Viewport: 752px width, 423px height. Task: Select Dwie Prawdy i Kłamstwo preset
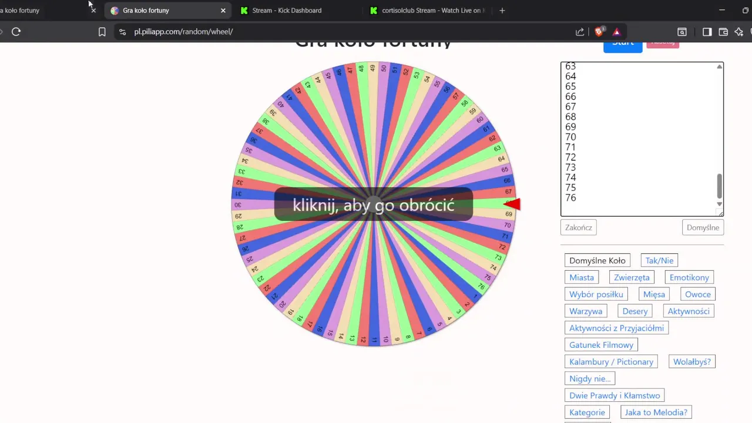click(615, 395)
